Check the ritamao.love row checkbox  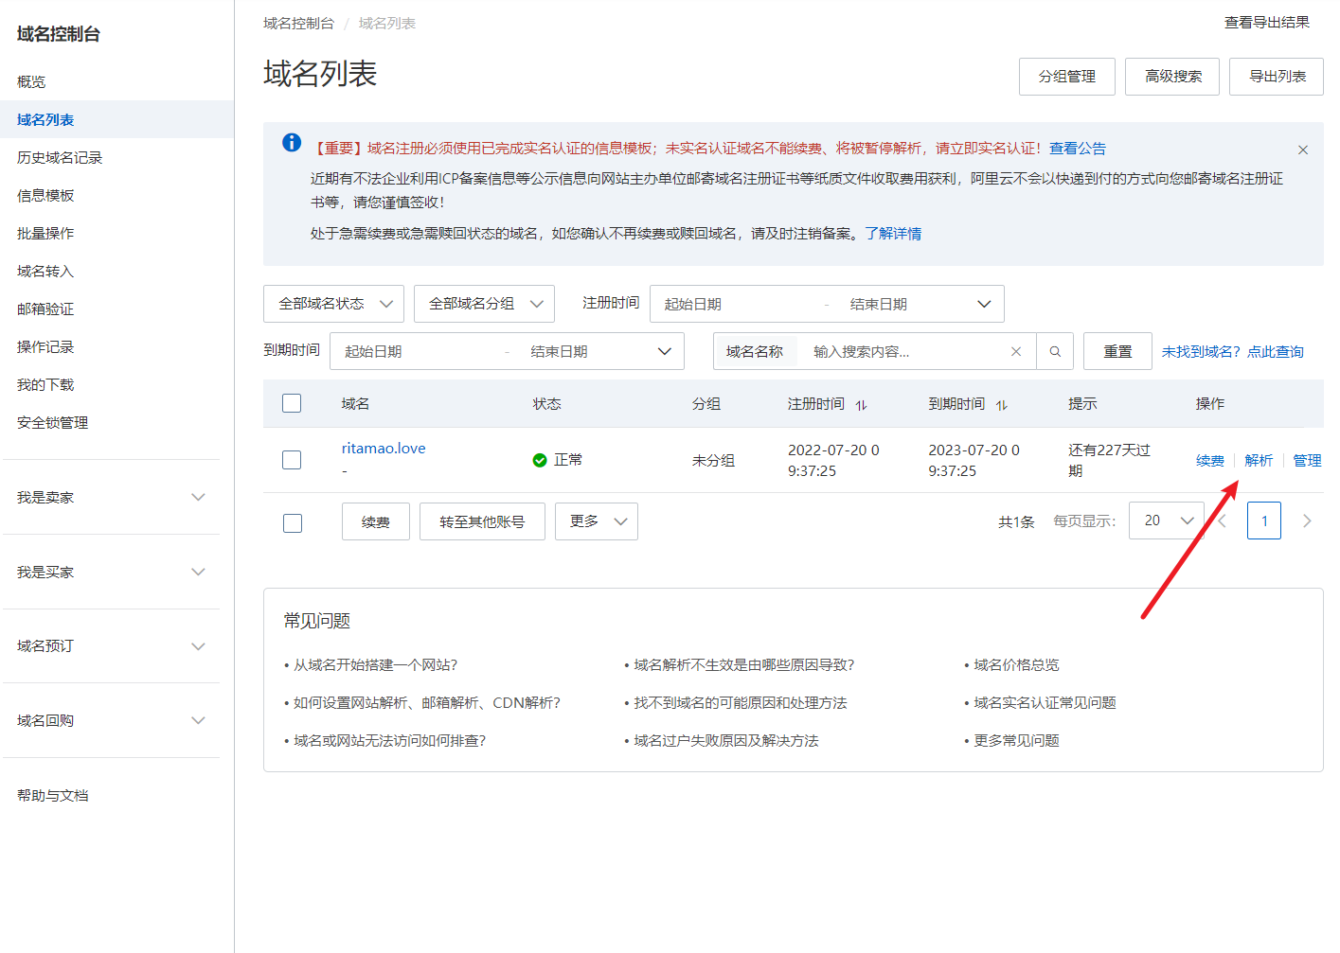pyautogui.click(x=292, y=460)
